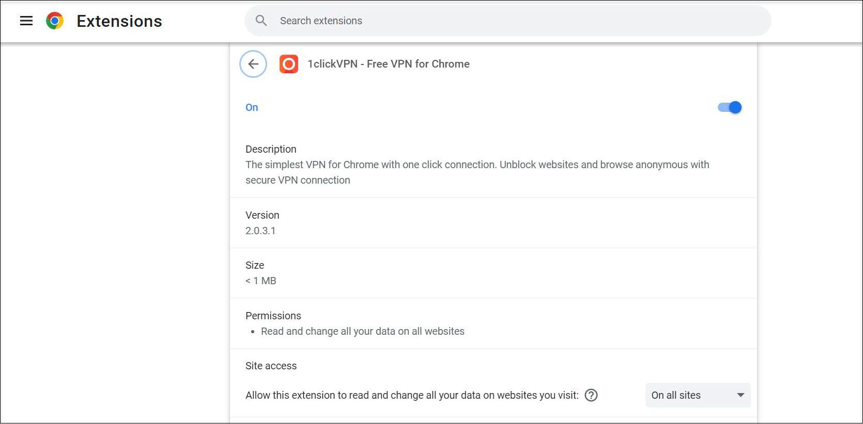Click the 1clickVPN extension icon

tap(289, 64)
